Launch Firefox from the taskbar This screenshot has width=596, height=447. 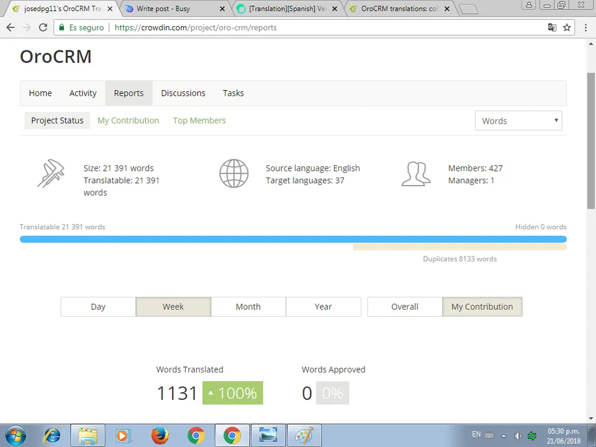pos(160,436)
